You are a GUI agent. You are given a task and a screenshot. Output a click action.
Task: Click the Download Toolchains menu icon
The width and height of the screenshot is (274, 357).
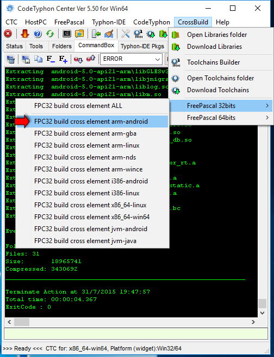click(176, 91)
